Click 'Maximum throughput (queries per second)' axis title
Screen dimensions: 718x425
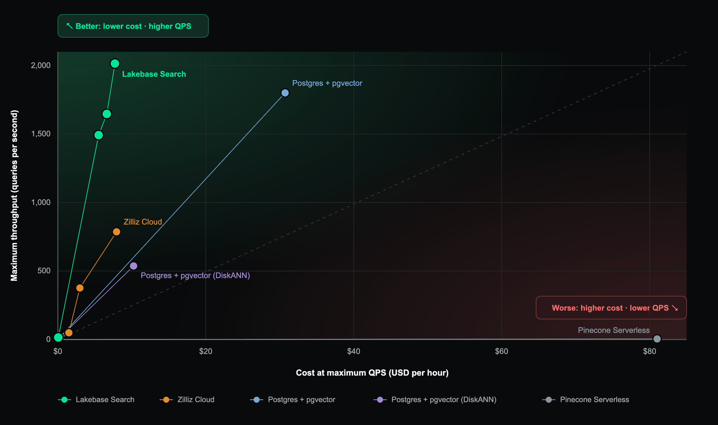click(x=14, y=195)
